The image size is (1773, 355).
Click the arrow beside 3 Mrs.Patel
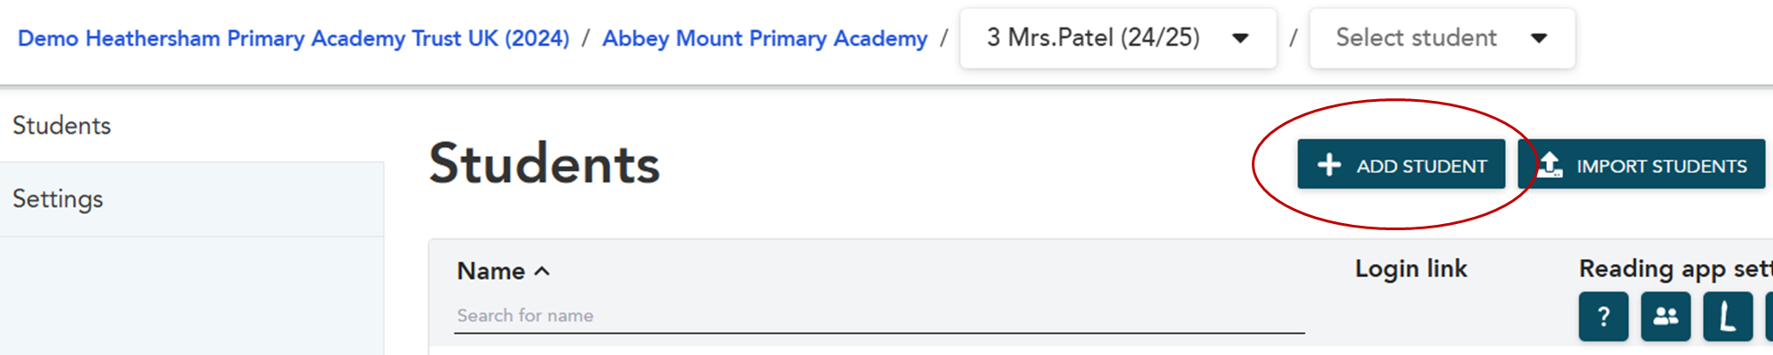(x=1241, y=38)
